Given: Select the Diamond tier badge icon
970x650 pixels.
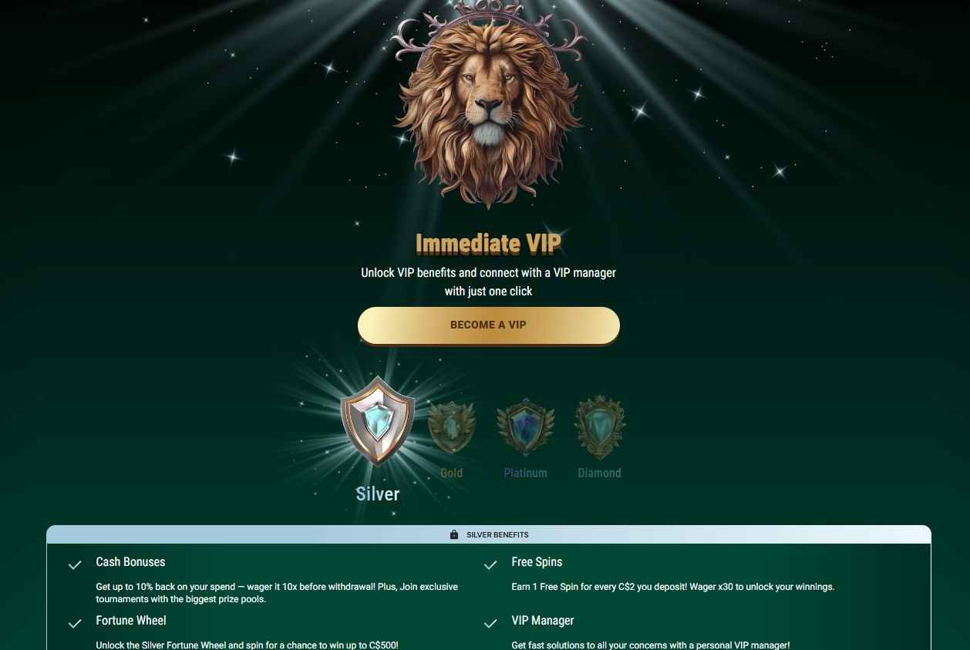Looking at the screenshot, I should click(599, 428).
